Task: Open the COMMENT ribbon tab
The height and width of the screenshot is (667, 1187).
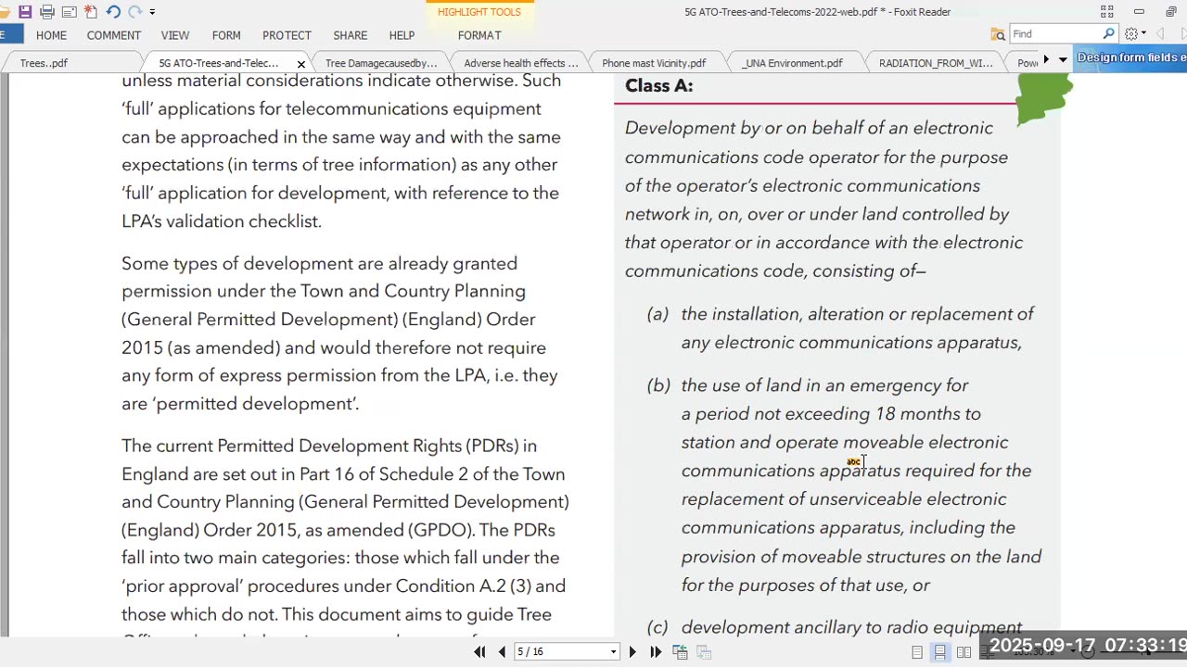Action: click(x=114, y=35)
